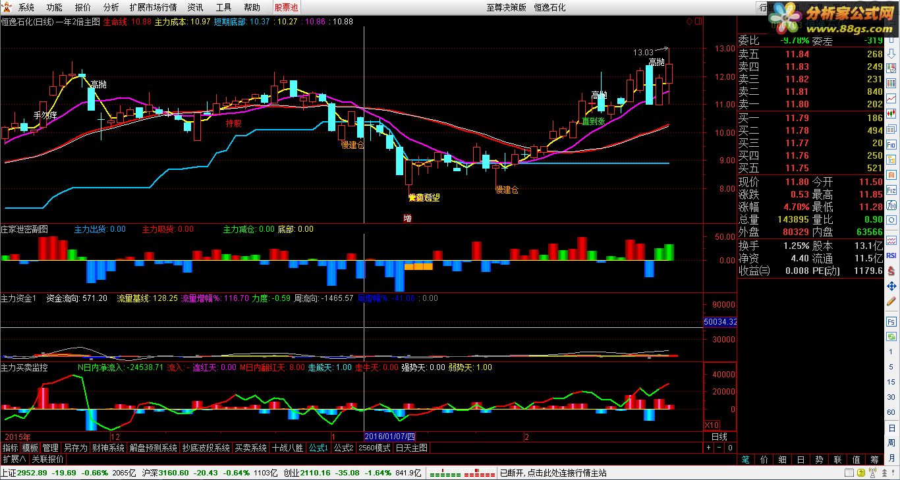900x480 pixels.
Task: Collapse the 扩展∧ panel
Action: coord(14,459)
